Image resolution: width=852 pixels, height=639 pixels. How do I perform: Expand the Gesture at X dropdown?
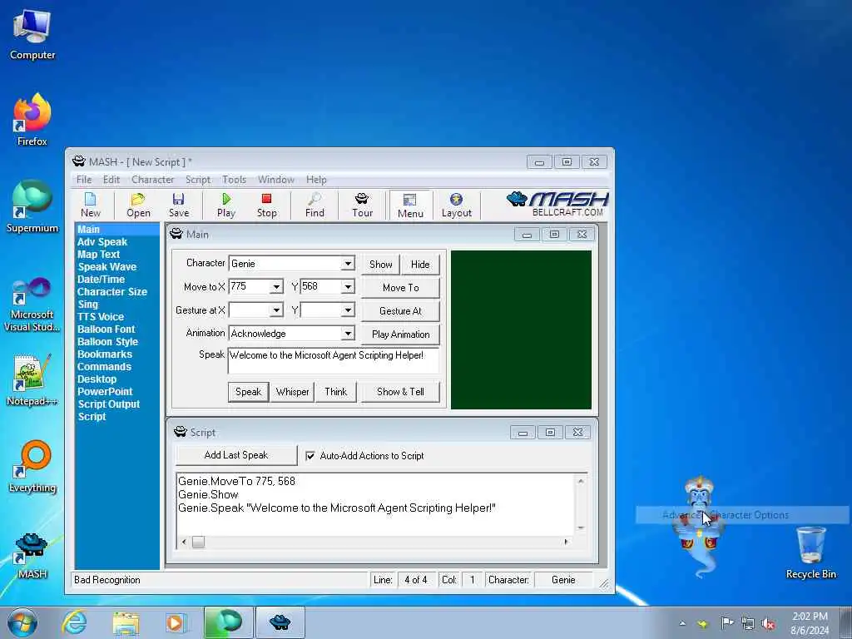276,310
